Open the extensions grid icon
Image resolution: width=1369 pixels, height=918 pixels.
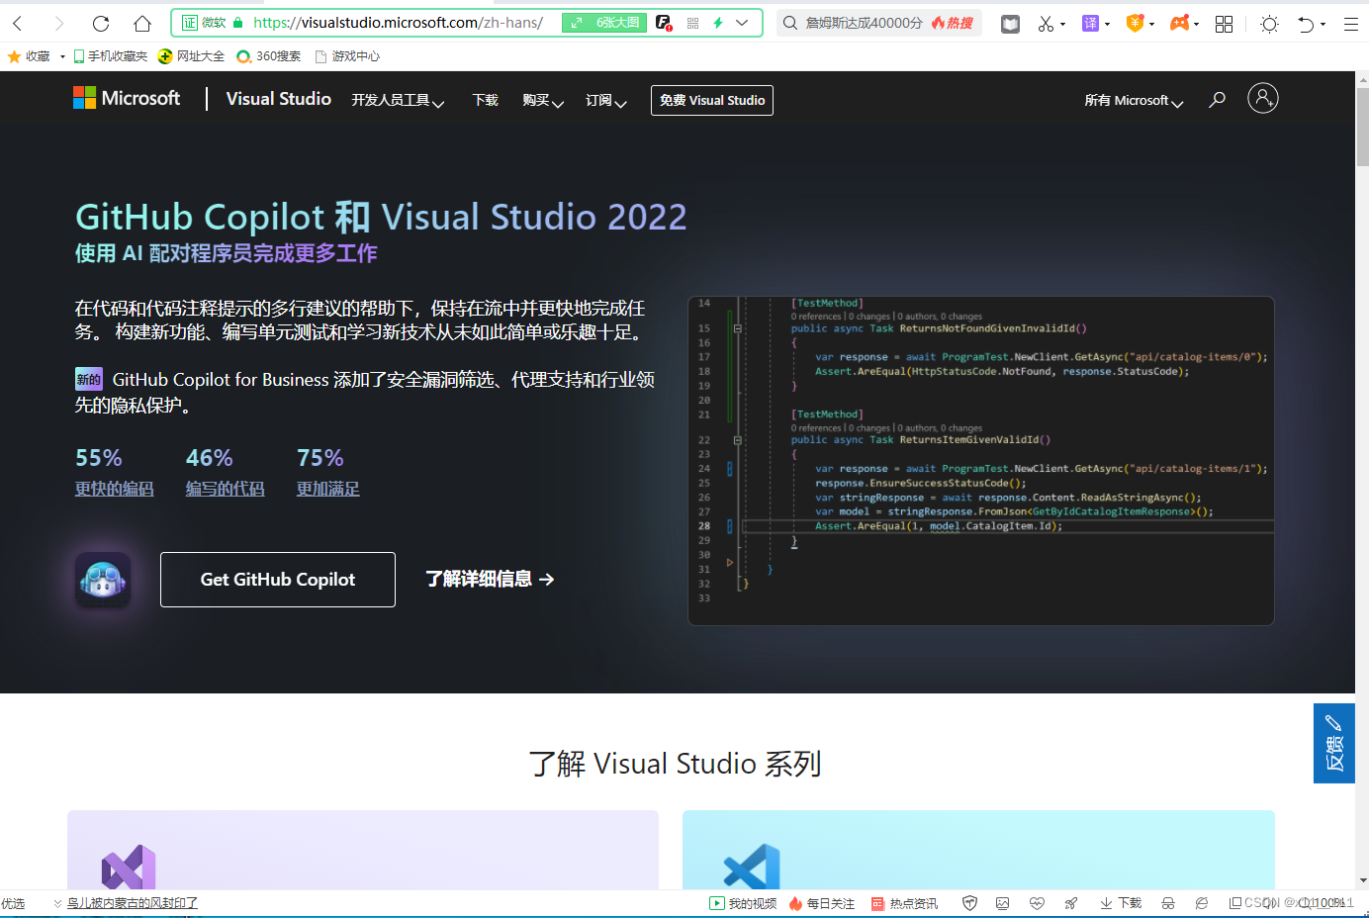coord(1224,24)
